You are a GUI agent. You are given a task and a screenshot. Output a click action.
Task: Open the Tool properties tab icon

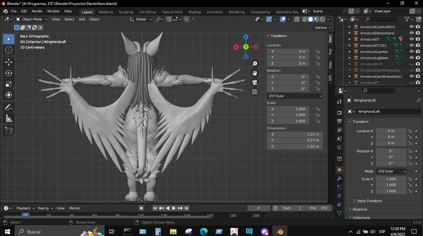tap(339, 102)
